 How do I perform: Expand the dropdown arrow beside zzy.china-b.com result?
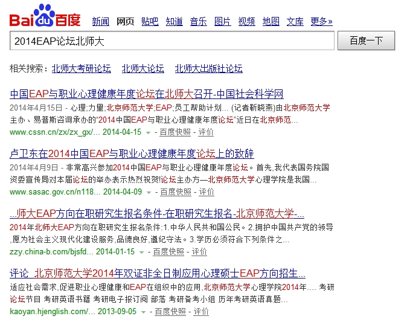click(x=141, y=252)
